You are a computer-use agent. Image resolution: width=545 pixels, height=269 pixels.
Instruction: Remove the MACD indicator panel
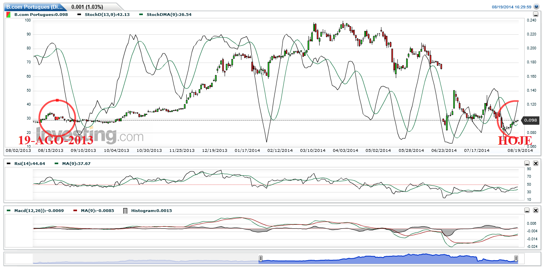coord(536,210)
